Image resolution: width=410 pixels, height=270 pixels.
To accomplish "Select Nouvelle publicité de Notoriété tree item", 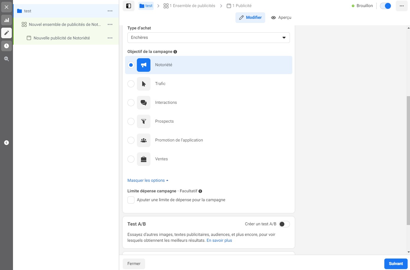I will 66,38.
